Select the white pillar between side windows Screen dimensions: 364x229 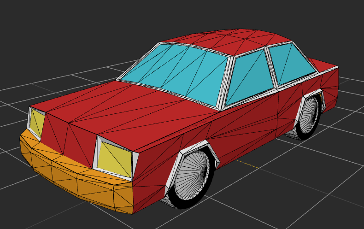272,69
